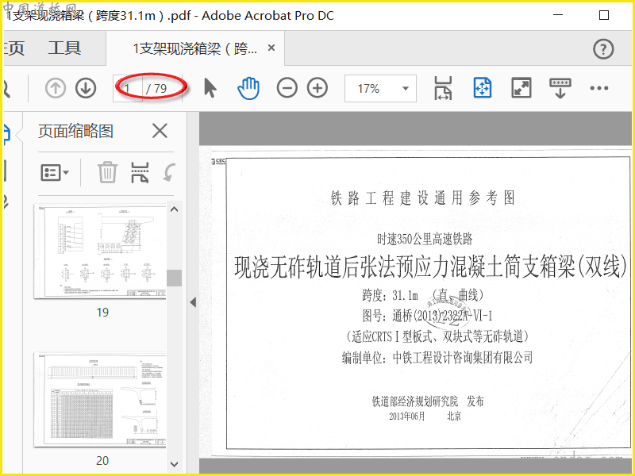Open the insert pages thumbnail icon
635x476 pixels.
[x=140, y=172]
